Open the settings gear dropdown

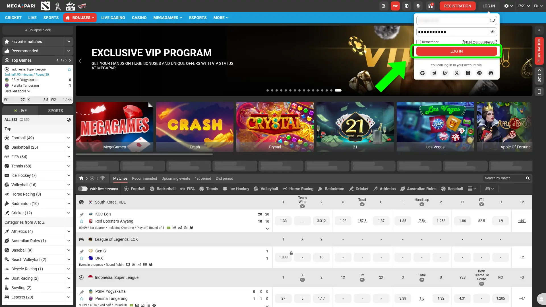pos(508,6)
